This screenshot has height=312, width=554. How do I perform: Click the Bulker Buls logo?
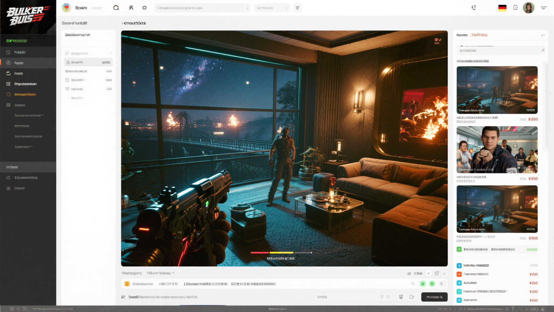pos(28,16)
